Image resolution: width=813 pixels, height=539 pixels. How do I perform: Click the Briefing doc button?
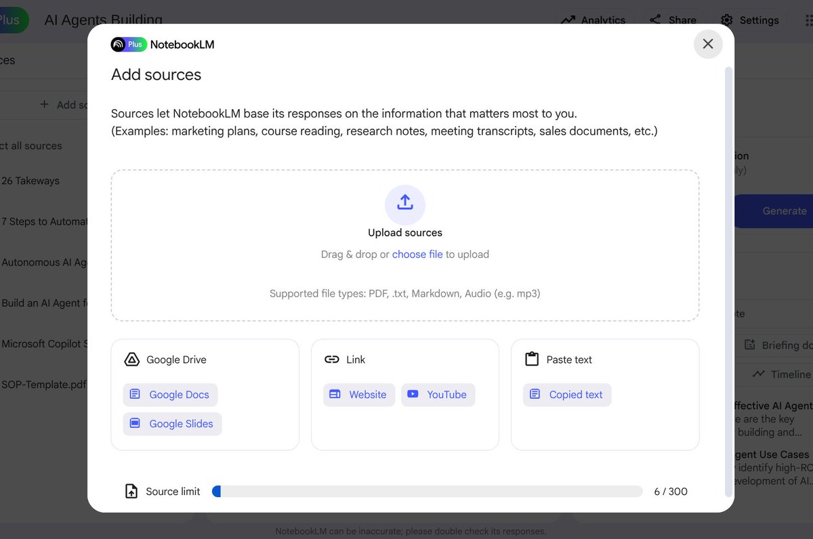[776, 345]
